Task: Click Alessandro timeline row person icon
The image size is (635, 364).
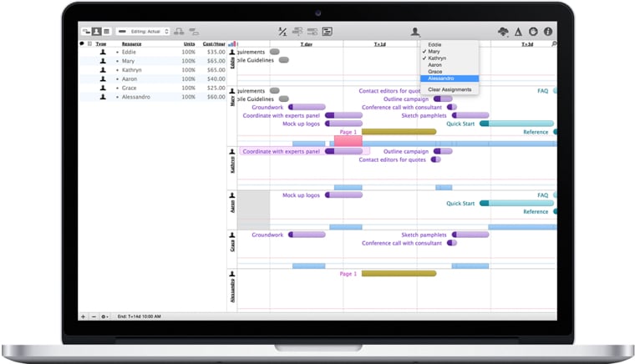Action: [x=232, y=274]
